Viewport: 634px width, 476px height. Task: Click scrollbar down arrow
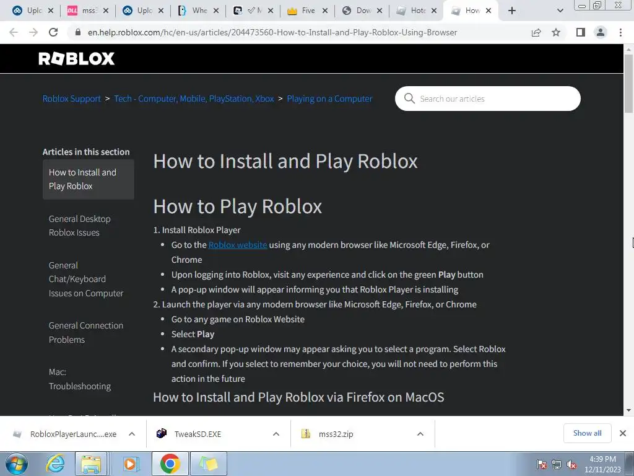(x=628, y=410)
